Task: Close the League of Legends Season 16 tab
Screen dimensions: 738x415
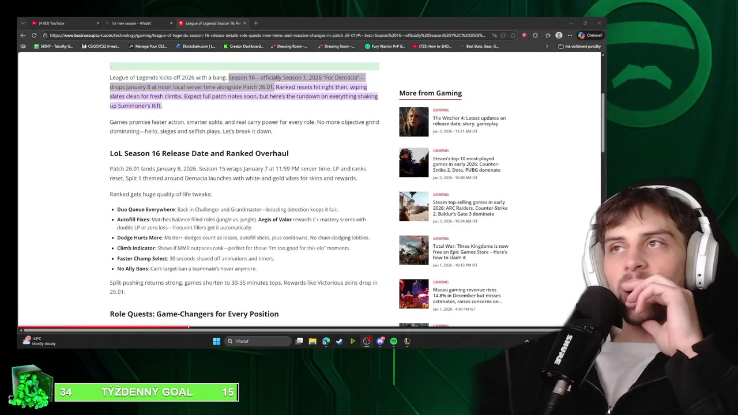Action: pyautogui.click(x=244, y=23)
